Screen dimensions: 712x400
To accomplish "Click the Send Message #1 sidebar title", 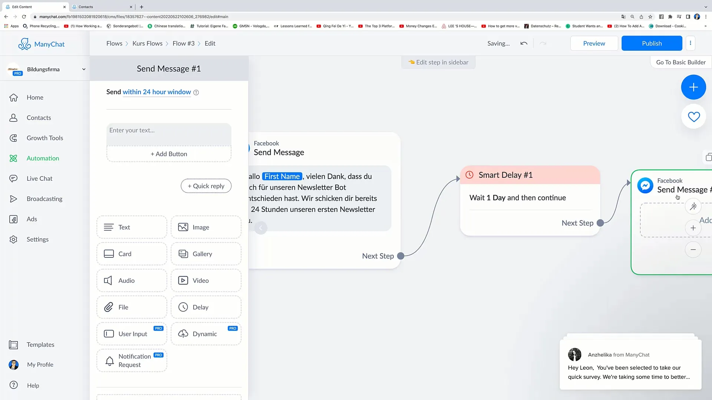I will point(169,69).
